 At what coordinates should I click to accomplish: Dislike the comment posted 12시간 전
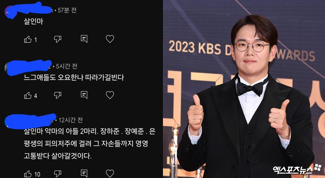tap(58, 174)
